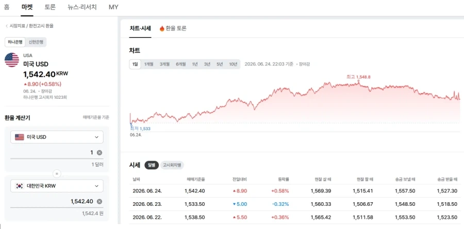Click the equals sign between currency boxes

pos(57,174)
